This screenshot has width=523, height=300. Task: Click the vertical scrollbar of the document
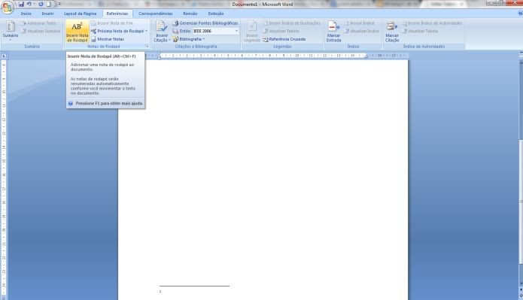[x=521, y=170]
